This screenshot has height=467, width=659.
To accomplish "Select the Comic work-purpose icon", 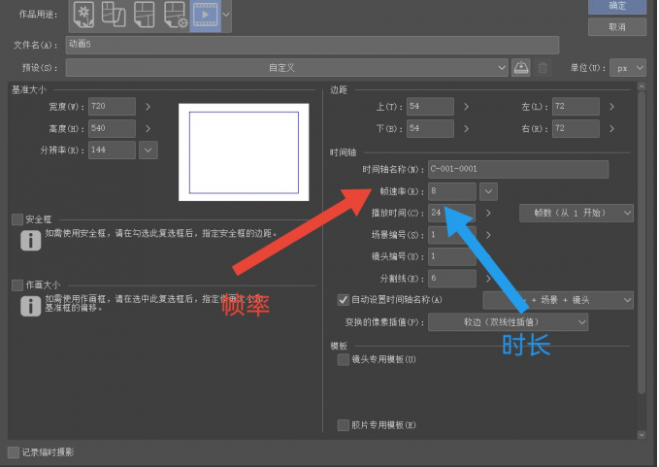I will [x=114, y=15].
